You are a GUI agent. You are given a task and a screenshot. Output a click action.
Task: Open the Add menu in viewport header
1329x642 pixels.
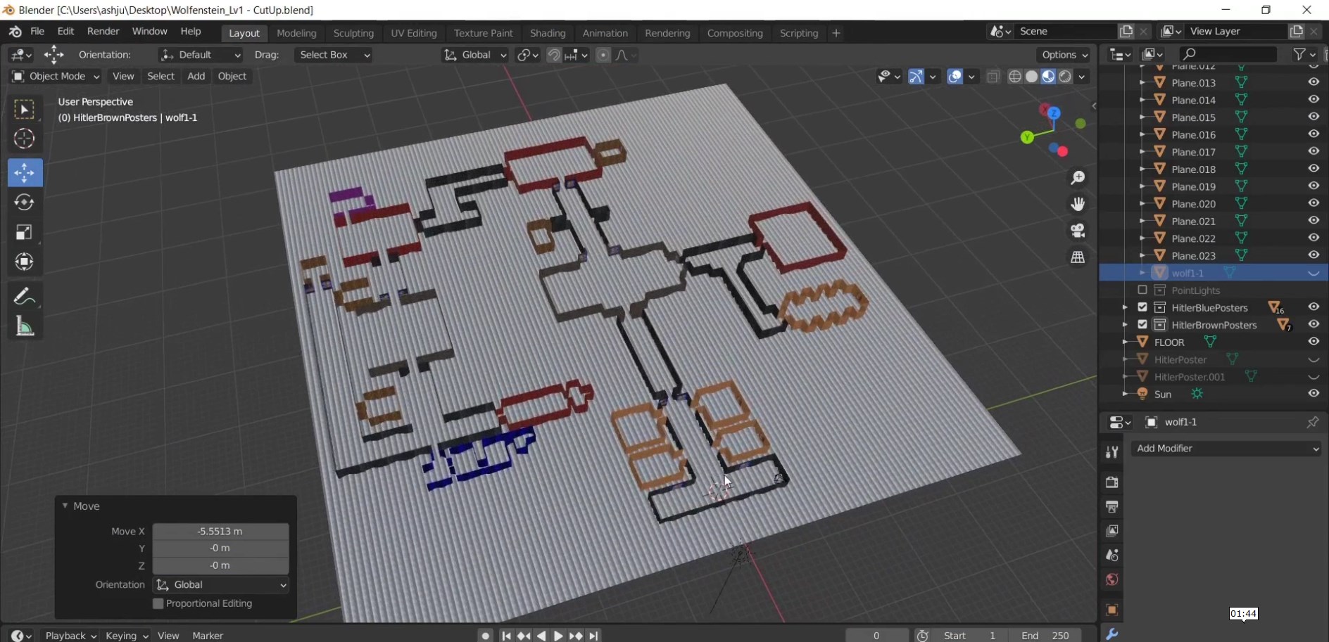[196, 76]
